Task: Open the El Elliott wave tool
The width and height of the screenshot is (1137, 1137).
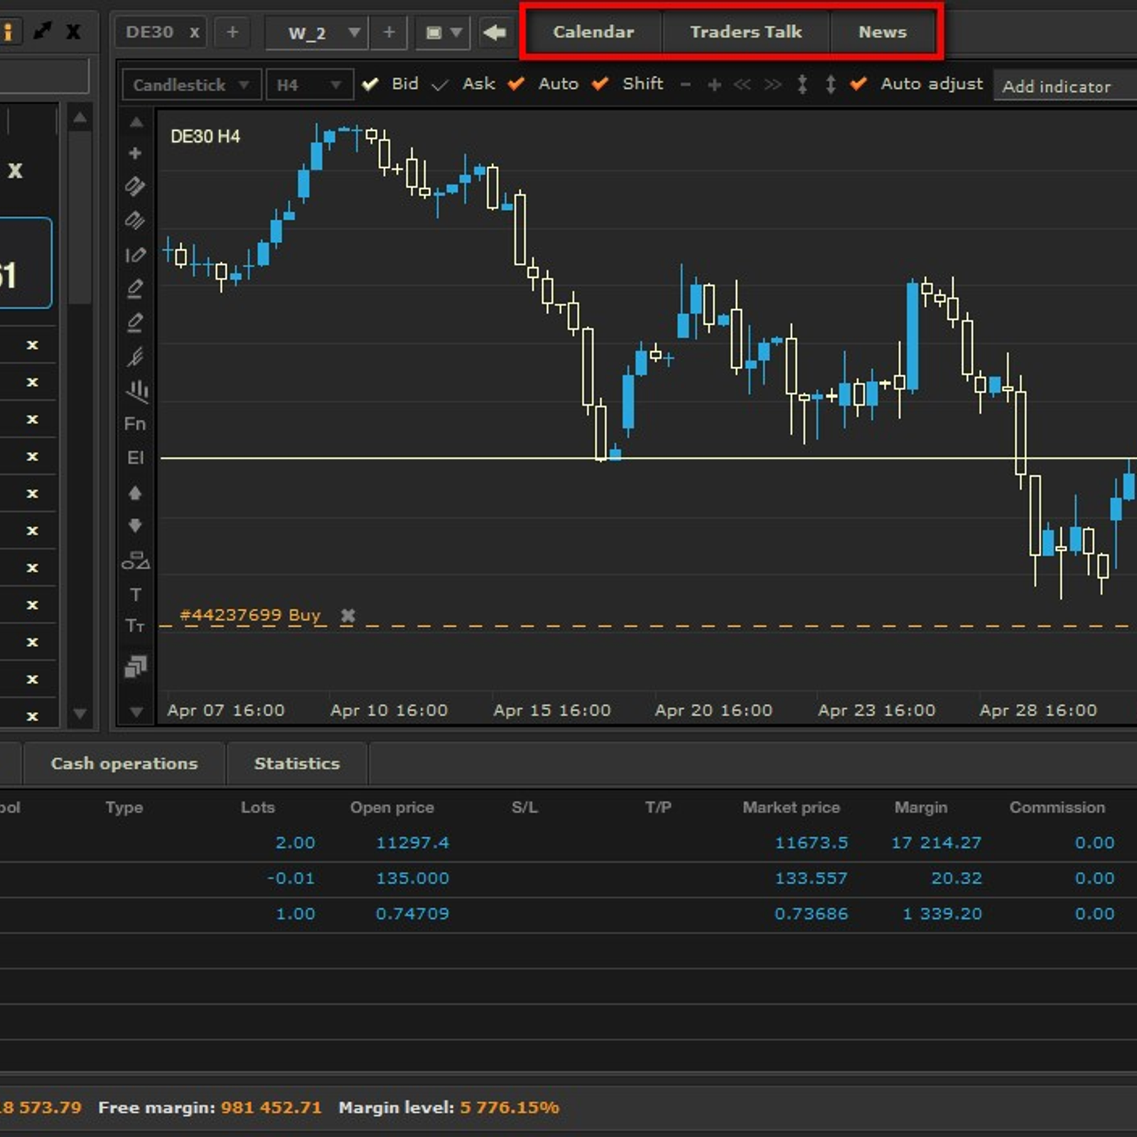Action: [x=135, y=458]
